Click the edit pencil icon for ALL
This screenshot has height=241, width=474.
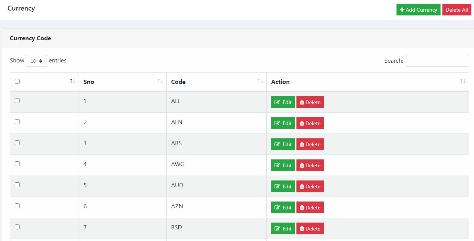pyautogui.click(x=277, y=102)
